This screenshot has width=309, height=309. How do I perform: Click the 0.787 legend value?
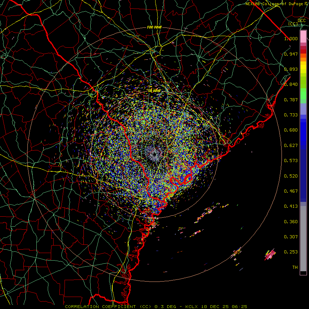[291, 100]
